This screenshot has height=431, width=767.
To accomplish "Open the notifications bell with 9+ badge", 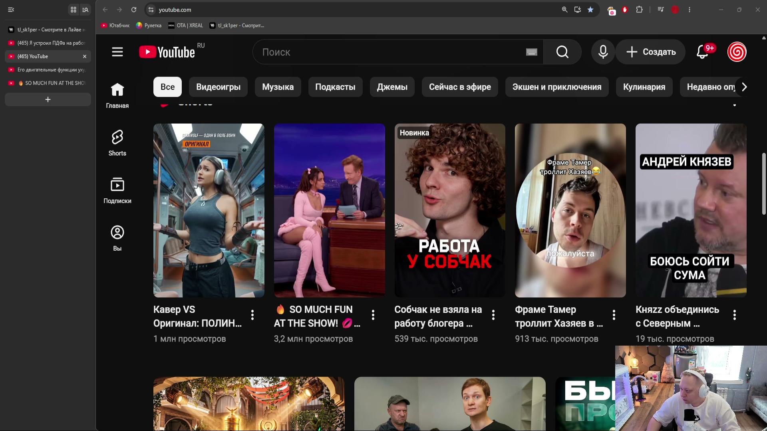I will (702, 52).
